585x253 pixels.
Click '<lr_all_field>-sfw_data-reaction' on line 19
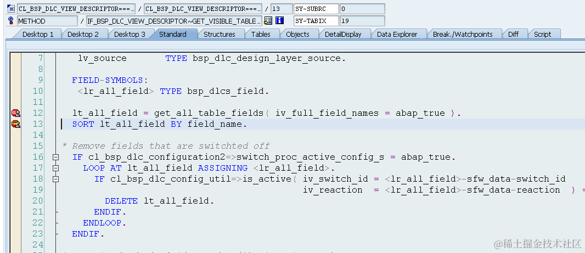click(473, 190)
